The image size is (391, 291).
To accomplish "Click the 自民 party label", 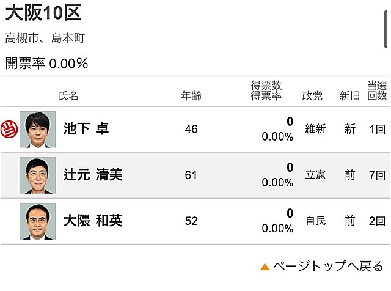I will (315, 221).
